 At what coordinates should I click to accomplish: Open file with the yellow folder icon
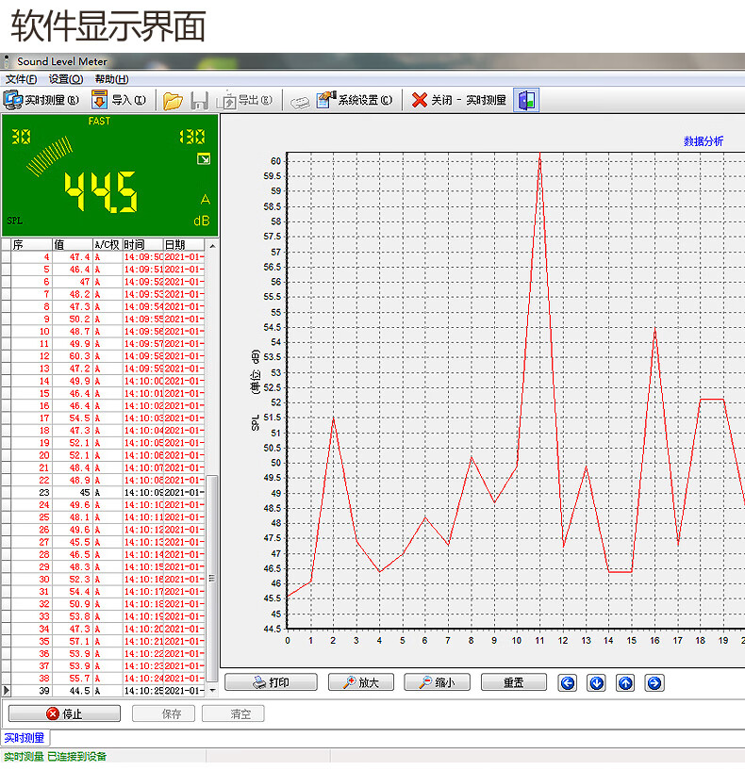[x=173, y=101]
